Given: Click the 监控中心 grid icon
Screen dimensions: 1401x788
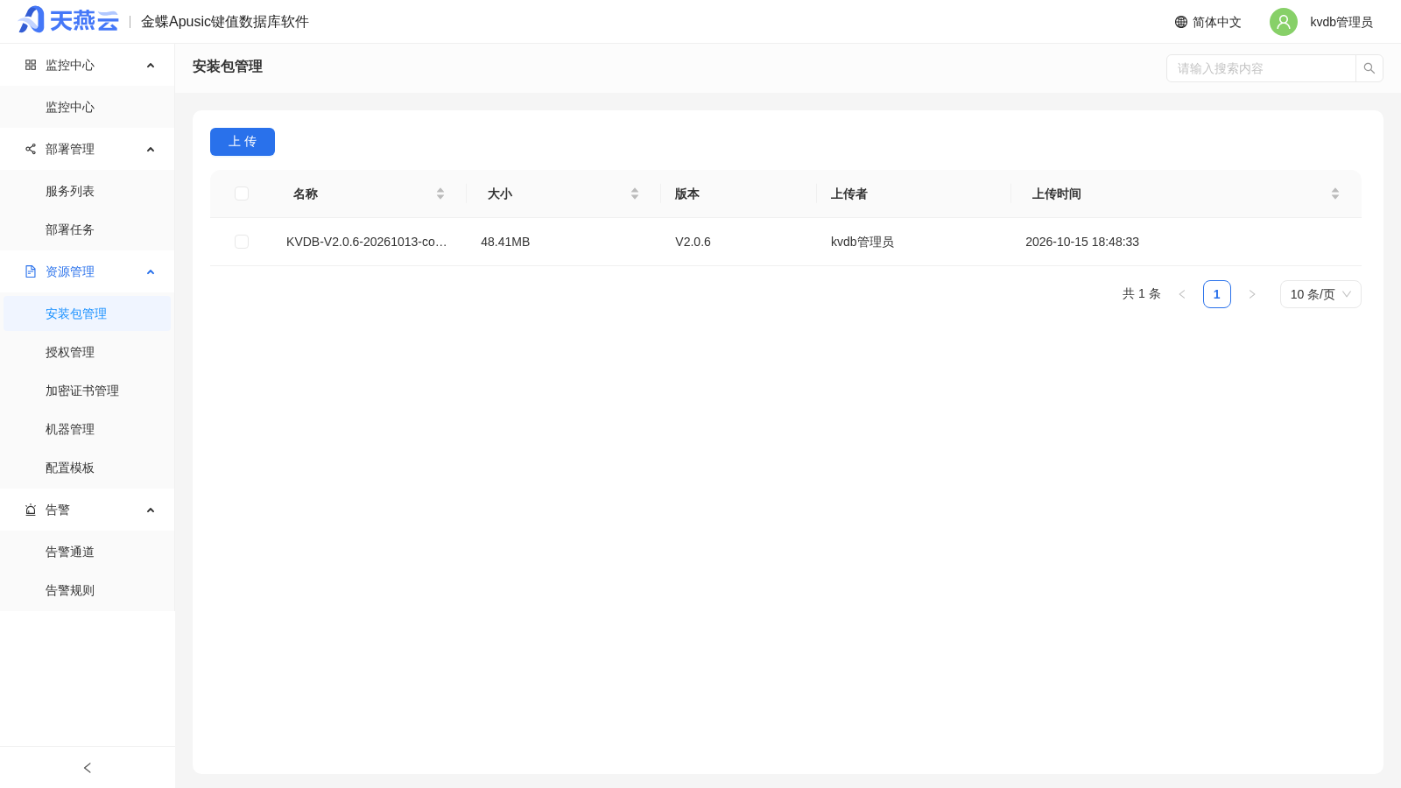Looking at the screenshot, I should coord(31,65).
